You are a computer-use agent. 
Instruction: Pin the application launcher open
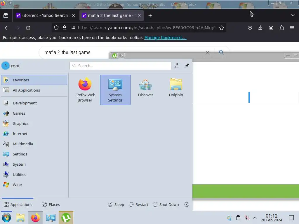pos(187,66)
